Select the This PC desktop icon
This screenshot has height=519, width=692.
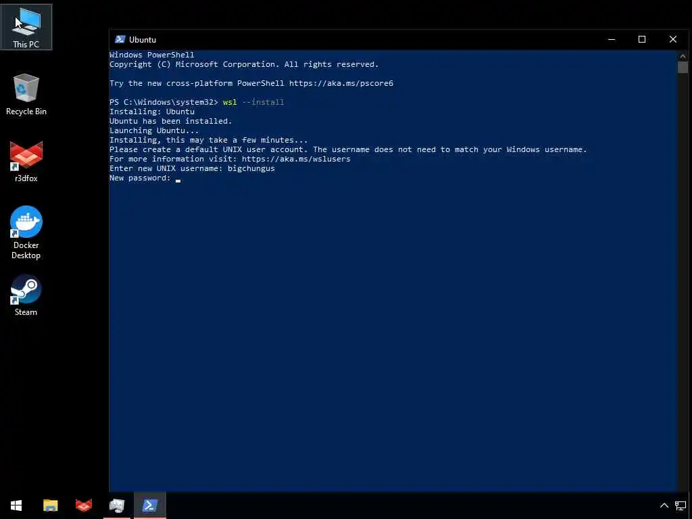[26, 27]
